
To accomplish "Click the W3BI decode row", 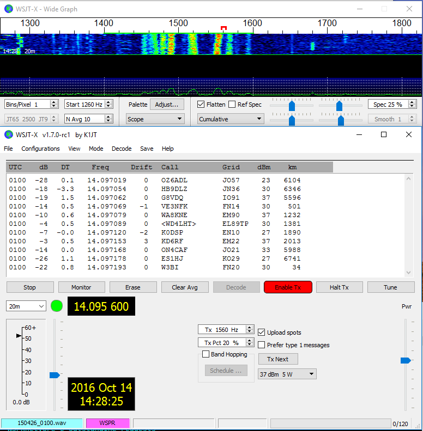I will tap(155, 267).
